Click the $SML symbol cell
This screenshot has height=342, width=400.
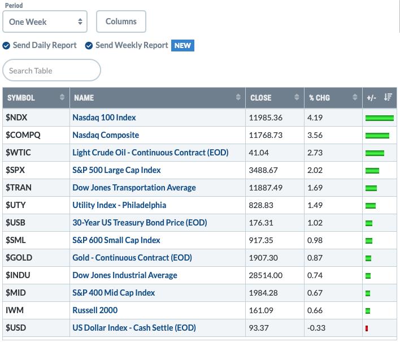[x=36, y=240]
